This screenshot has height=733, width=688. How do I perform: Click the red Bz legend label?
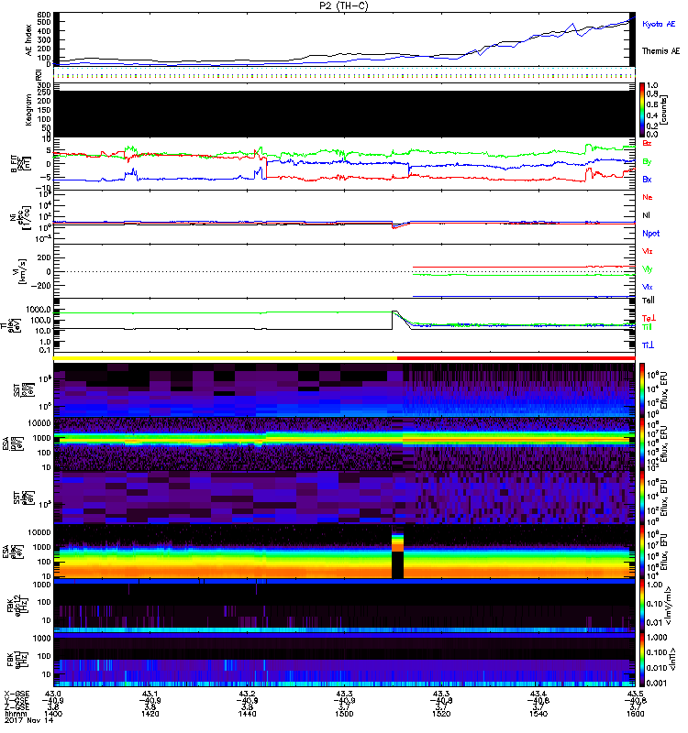pos(647,143)
